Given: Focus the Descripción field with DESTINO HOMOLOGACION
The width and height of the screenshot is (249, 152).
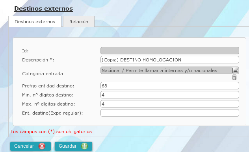Looking at the screenshot, I should click(x=170, y=60).
